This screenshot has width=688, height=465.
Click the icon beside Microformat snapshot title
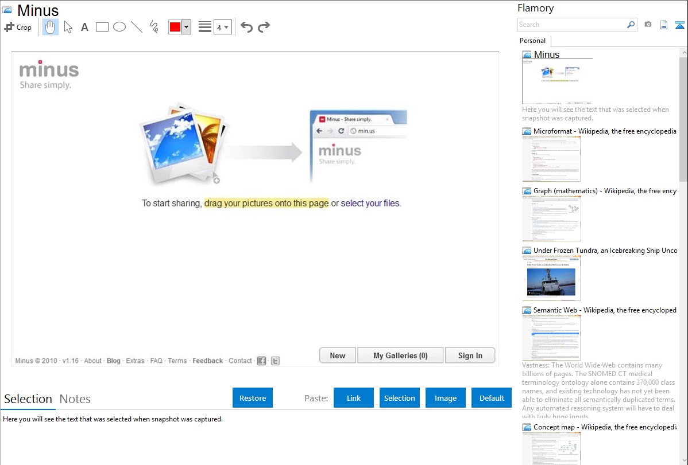pos(527,131)
